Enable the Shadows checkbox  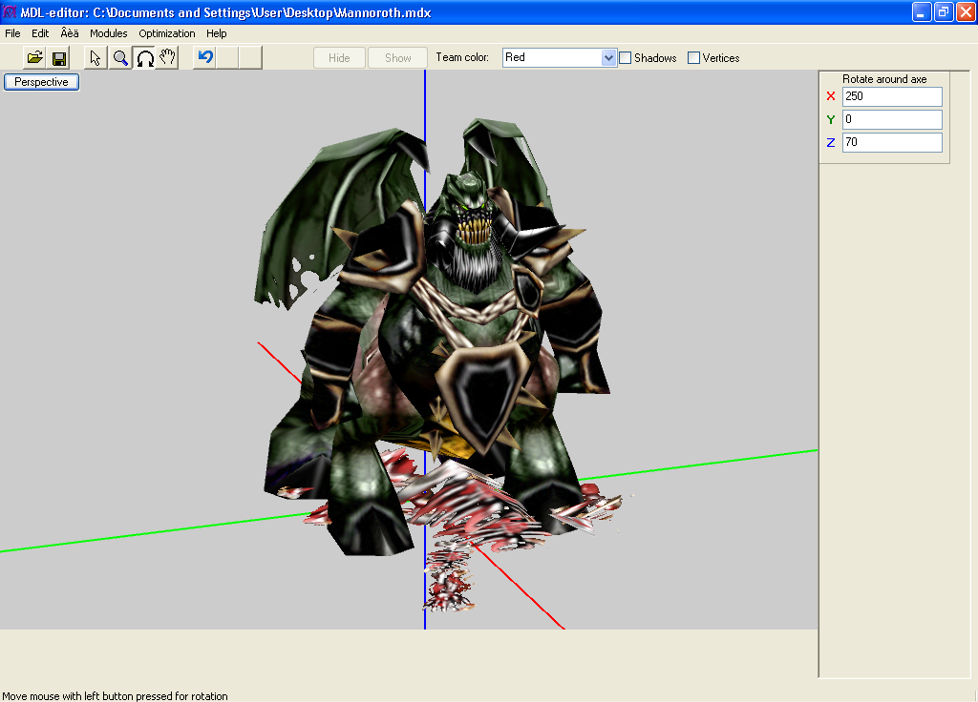tap(626, 58)
